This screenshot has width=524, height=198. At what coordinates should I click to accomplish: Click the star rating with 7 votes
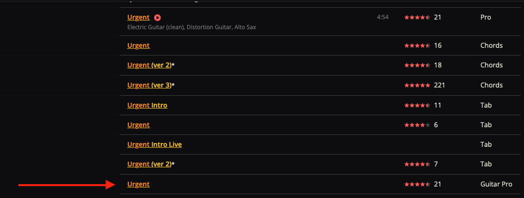tap(417, 164)
